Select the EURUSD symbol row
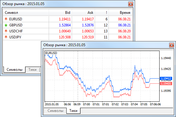The height and width of the screenshot is (117, 176). (68, 19)
